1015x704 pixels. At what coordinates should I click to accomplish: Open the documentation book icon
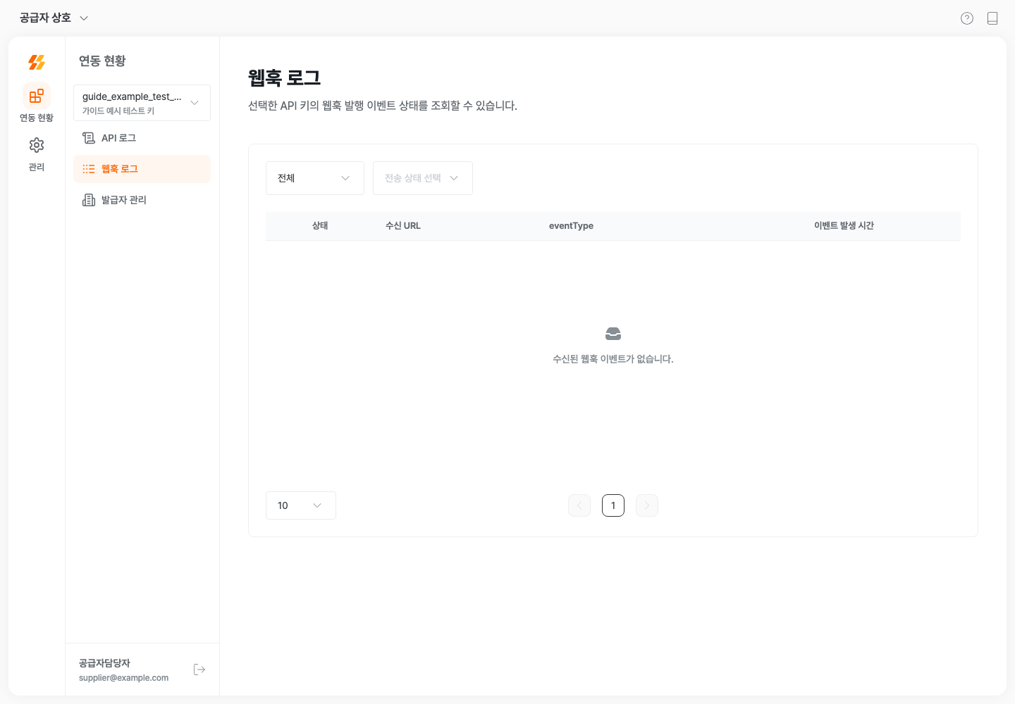(992, 18)
